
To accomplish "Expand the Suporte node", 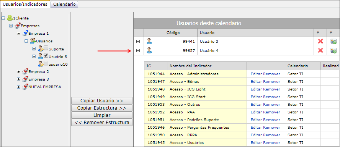I will 34,49.
